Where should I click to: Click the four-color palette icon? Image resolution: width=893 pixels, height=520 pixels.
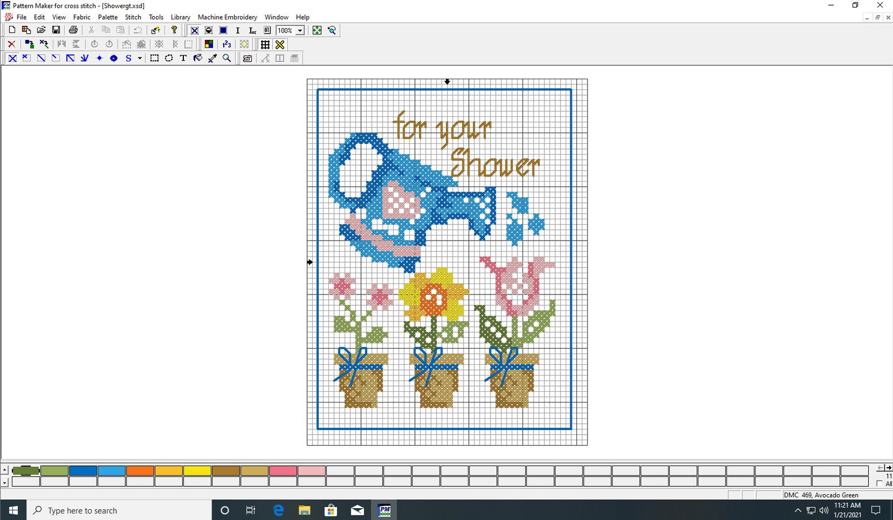[x=209, y=44]
